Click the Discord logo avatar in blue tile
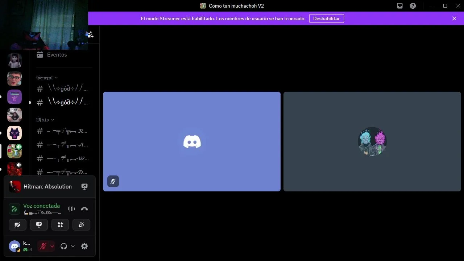This screenshot has width=464, height=261. [x=192, y=141]
